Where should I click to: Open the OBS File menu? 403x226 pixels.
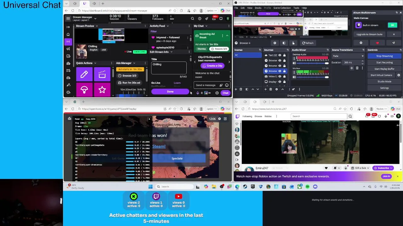click(x=236, y=8)
